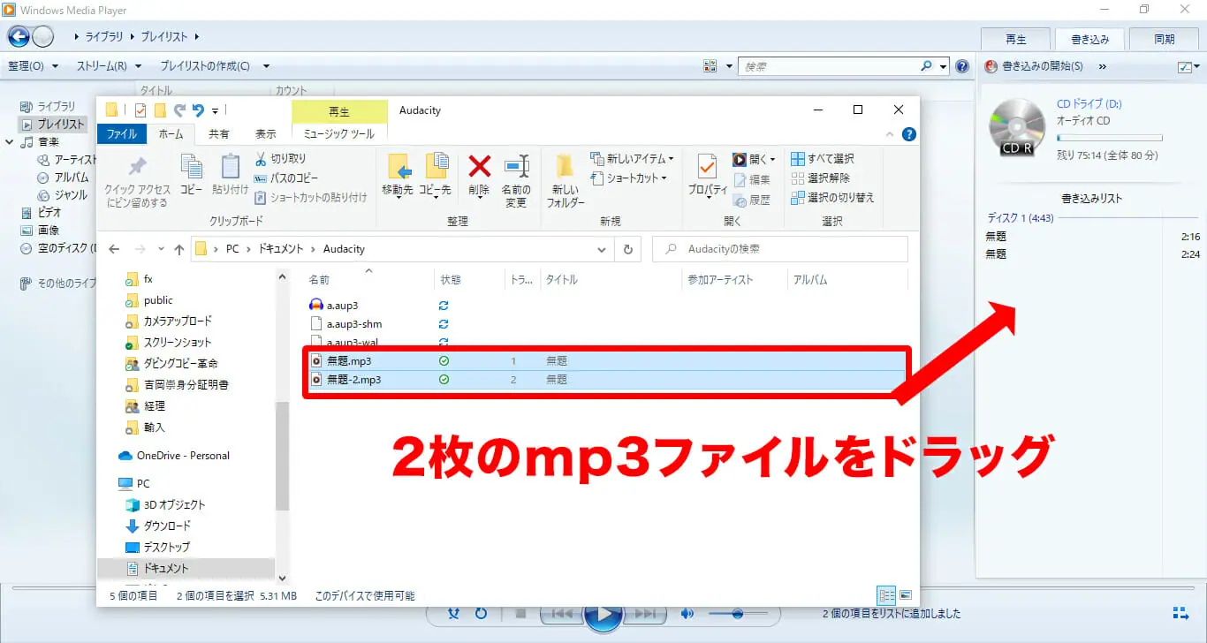
Task: Create a new folder with 新しいフォルダー
Action: (566, 180)
